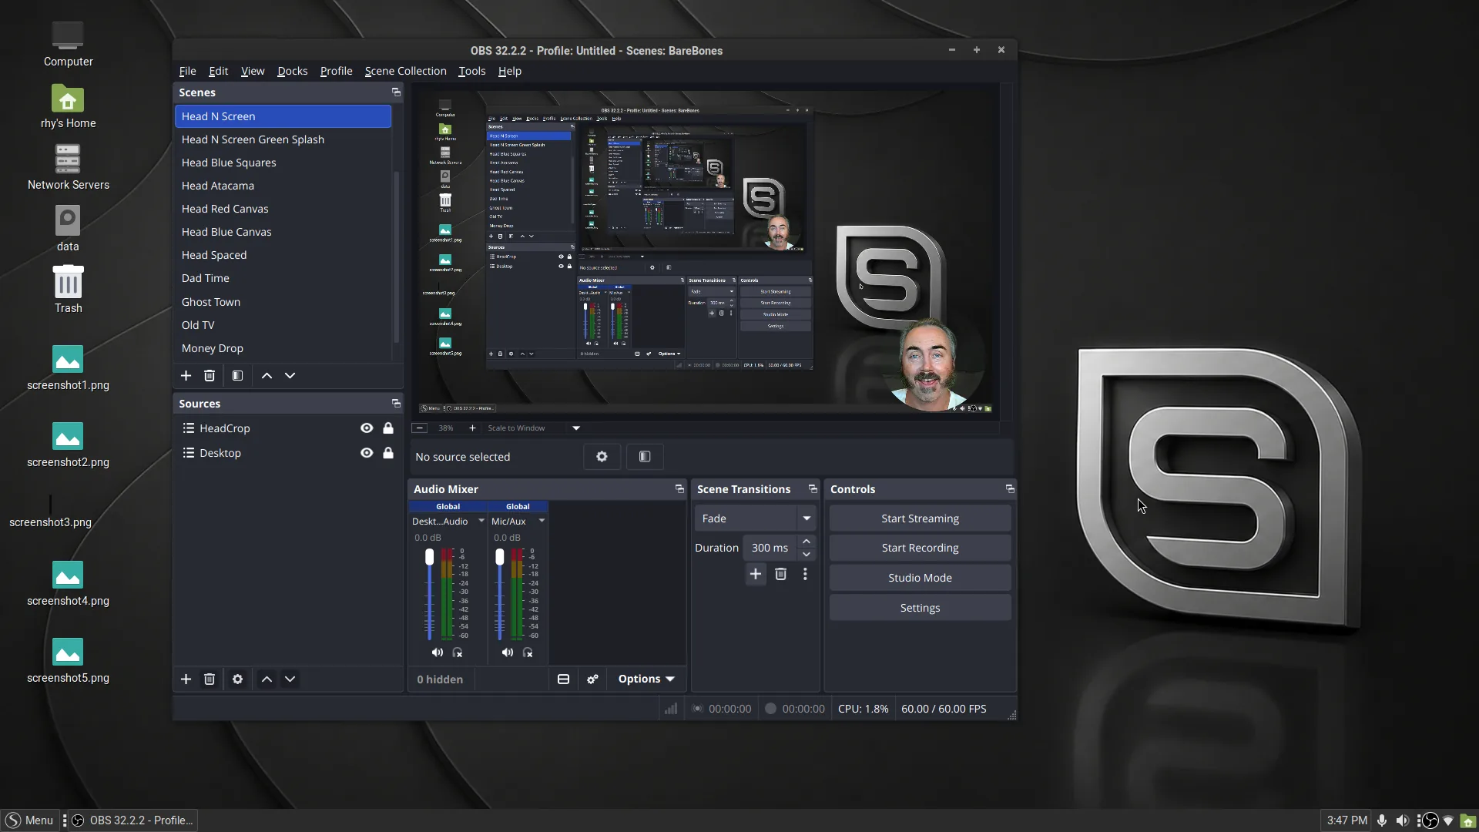Toggle audio mixer layout icon
Image resolution: width=1479 pixels, height=832 pixels.
pyautogui.click(x=563, y=679)
